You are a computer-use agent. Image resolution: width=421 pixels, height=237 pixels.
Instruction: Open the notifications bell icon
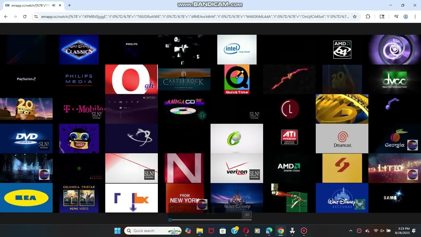[x=414, y=231]
